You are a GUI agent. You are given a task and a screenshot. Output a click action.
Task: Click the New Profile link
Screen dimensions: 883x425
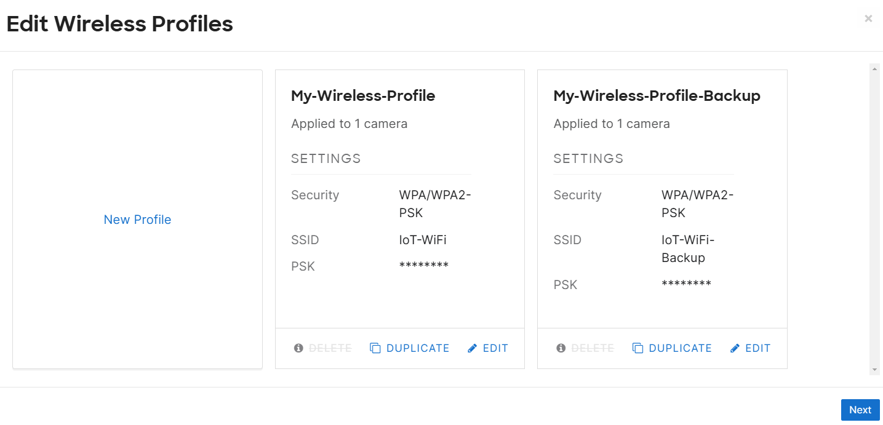[x=137, y=220]
